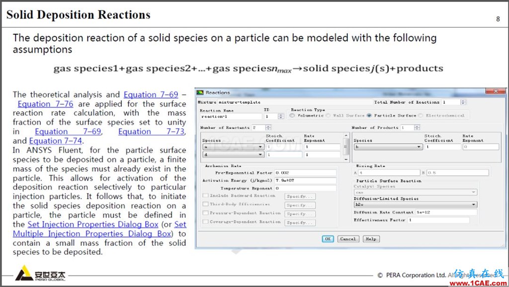Click the reactants list scrollbar thumb

coord(346,147)
